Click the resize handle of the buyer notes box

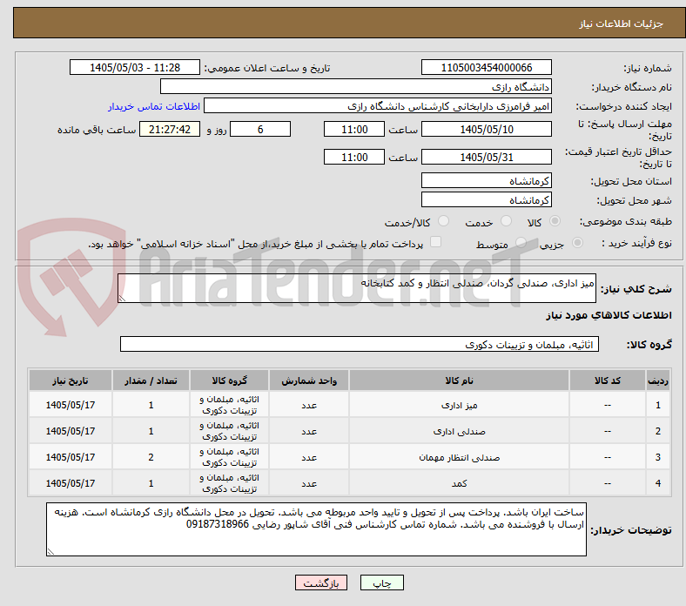(x=50, y=552)
